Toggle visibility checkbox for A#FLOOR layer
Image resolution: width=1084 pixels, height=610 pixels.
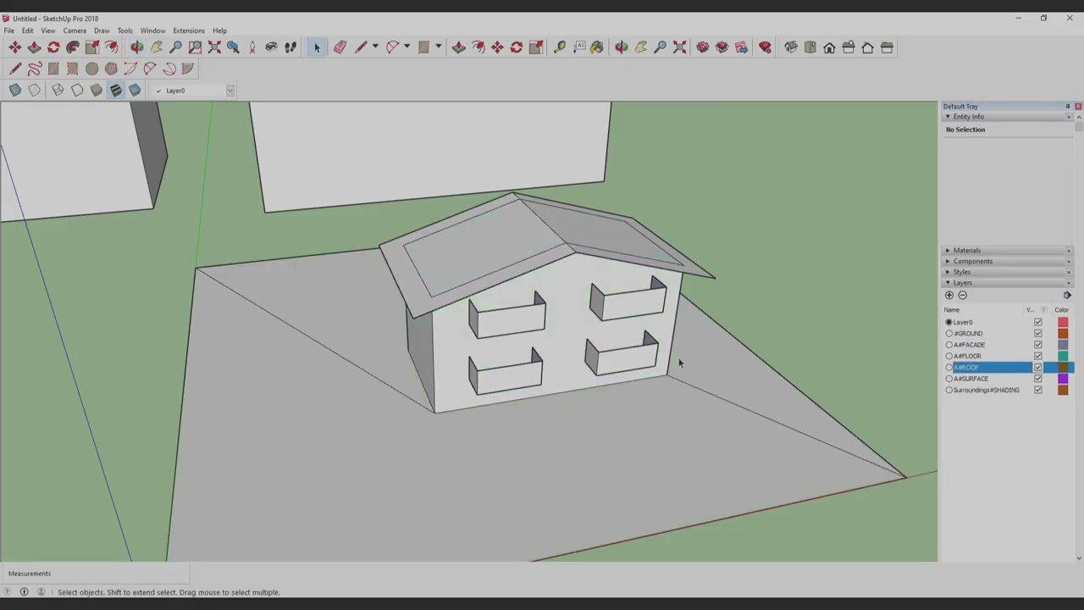pyautogui.click(x=1038, y=356)
